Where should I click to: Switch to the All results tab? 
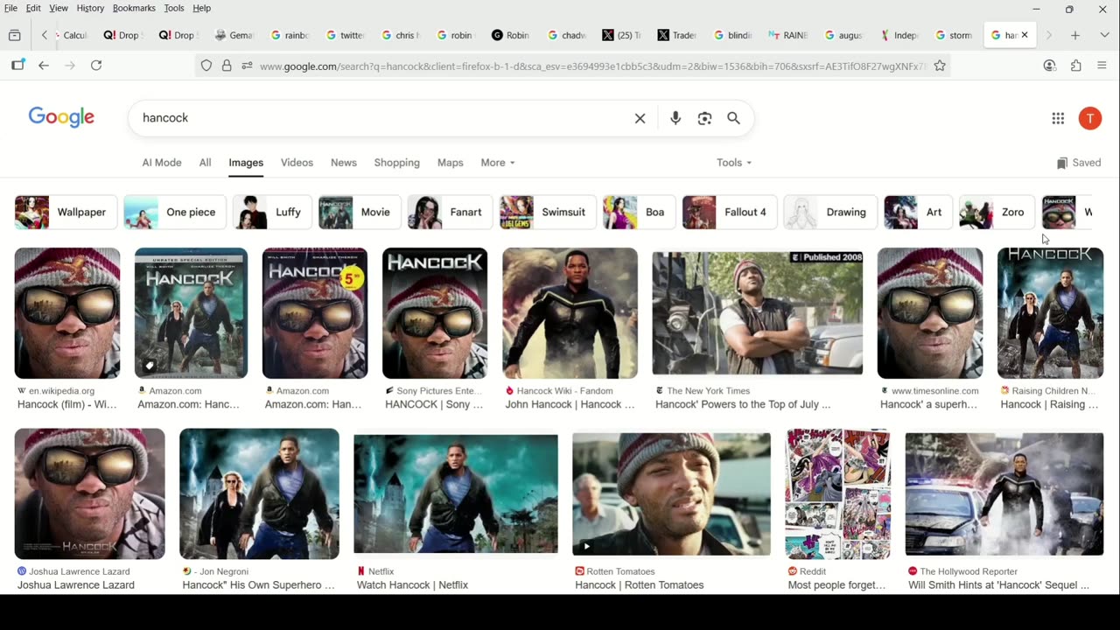tap(205, 163)
